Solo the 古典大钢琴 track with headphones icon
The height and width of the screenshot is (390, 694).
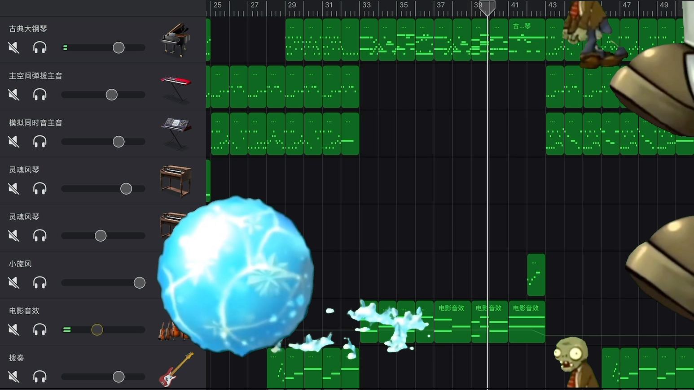click(x=40, y=48)
